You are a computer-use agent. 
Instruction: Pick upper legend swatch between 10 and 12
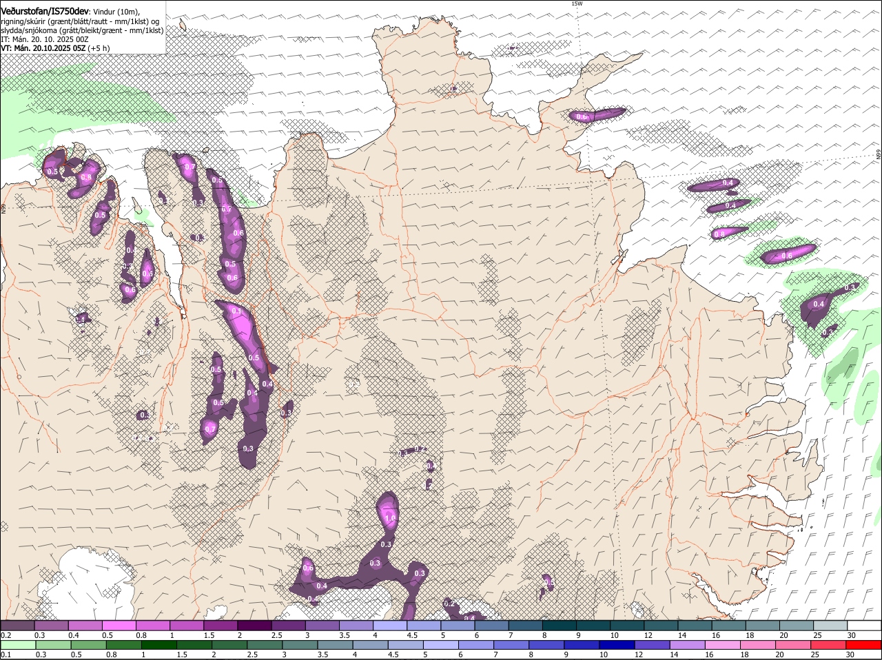[626, 625]
